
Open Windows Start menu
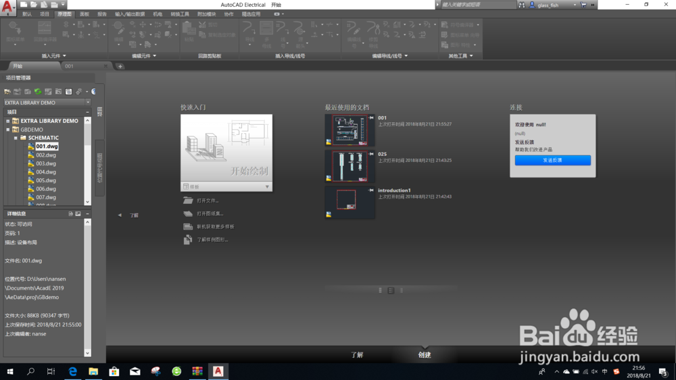[10, 371]
